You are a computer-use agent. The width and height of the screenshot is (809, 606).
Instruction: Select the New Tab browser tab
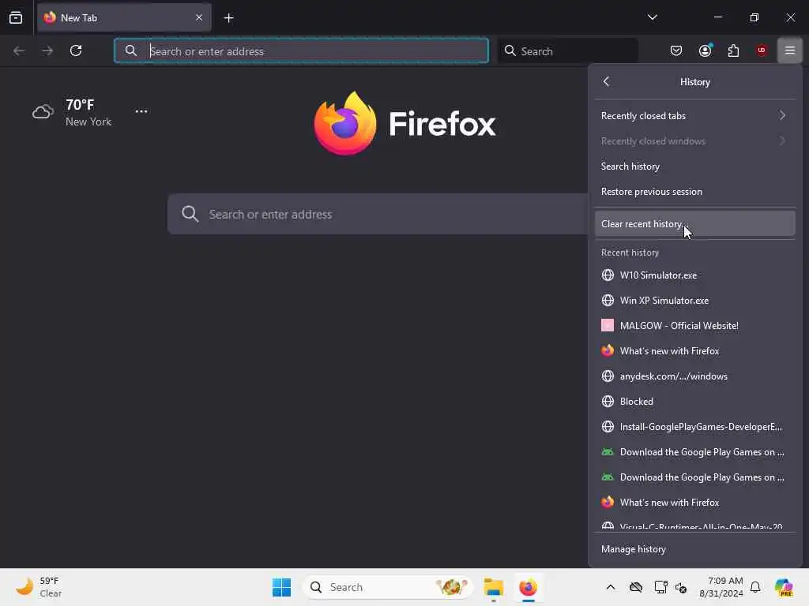(x=124, y=17)
